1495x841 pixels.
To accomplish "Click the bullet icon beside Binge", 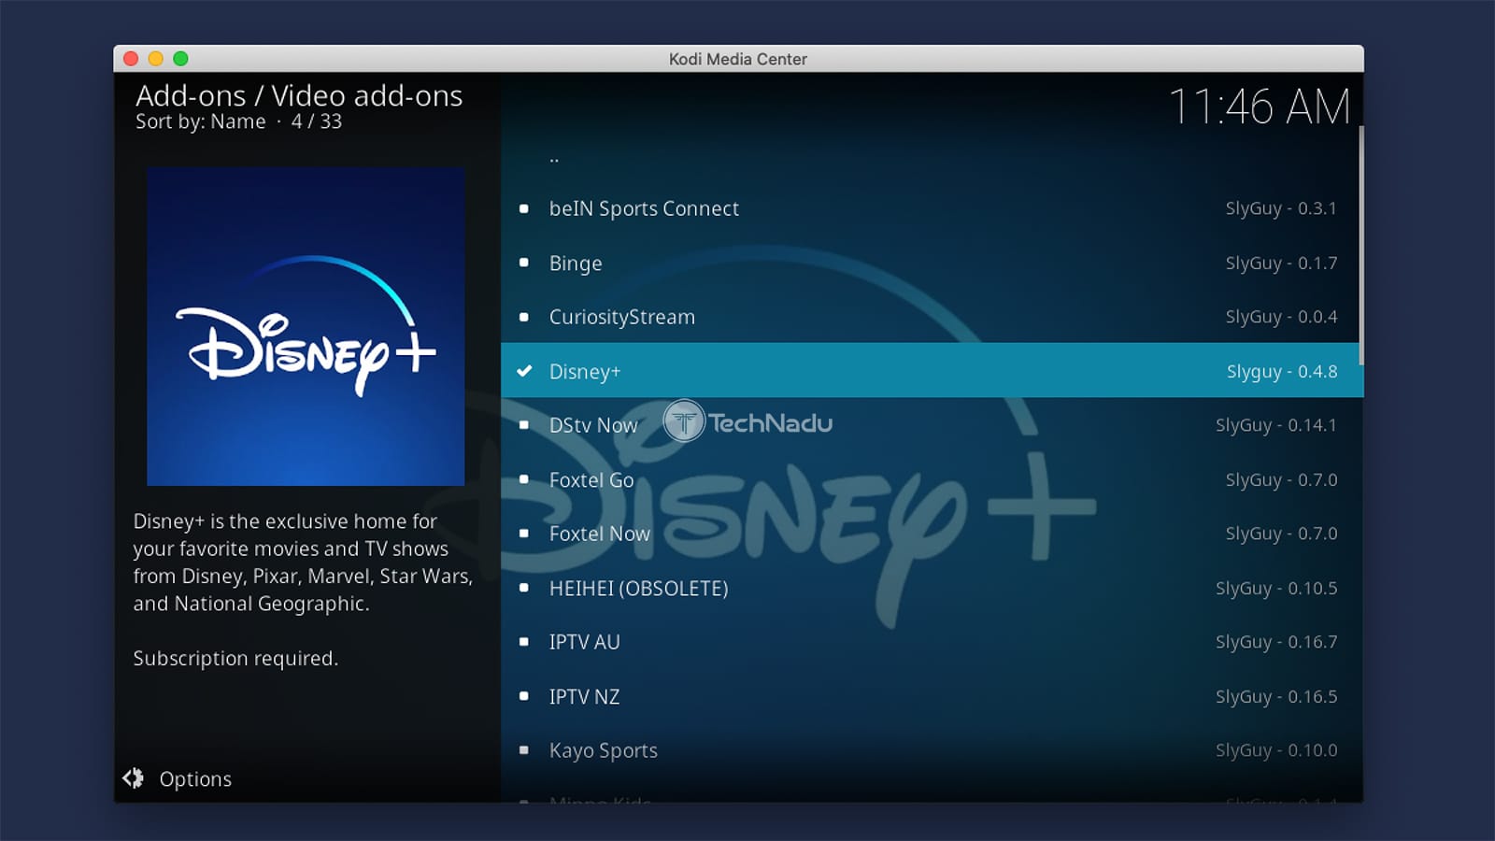I will click(x=524, y=263).
